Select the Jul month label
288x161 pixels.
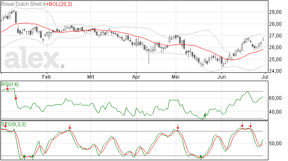point(265,77)
